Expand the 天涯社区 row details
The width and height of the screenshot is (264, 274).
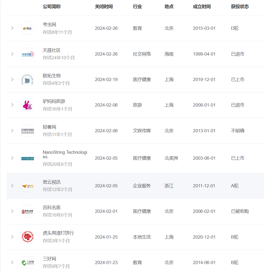pos(12,54)
